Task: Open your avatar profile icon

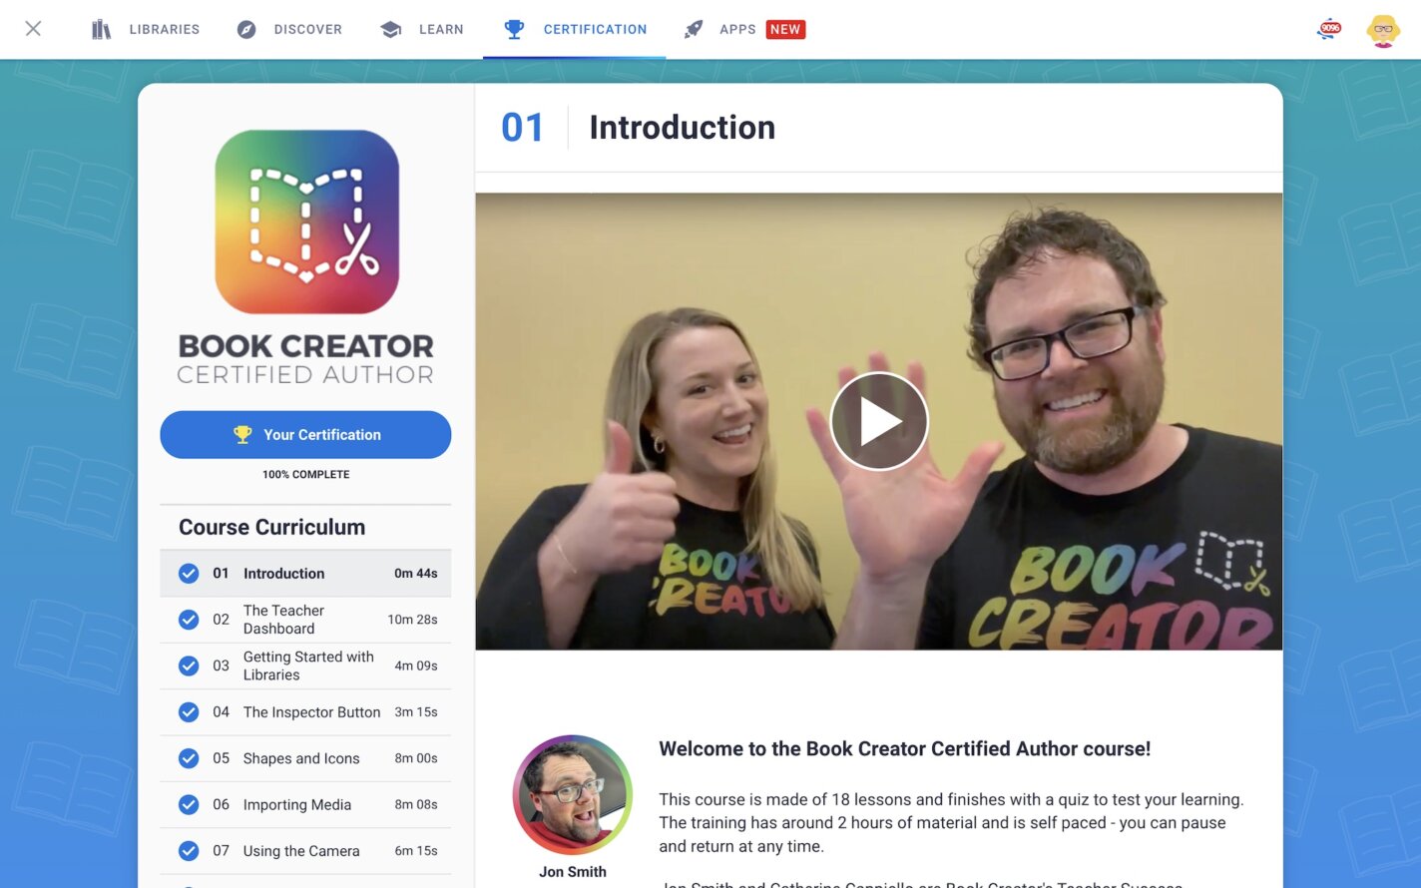Action: coord(1383,29)
